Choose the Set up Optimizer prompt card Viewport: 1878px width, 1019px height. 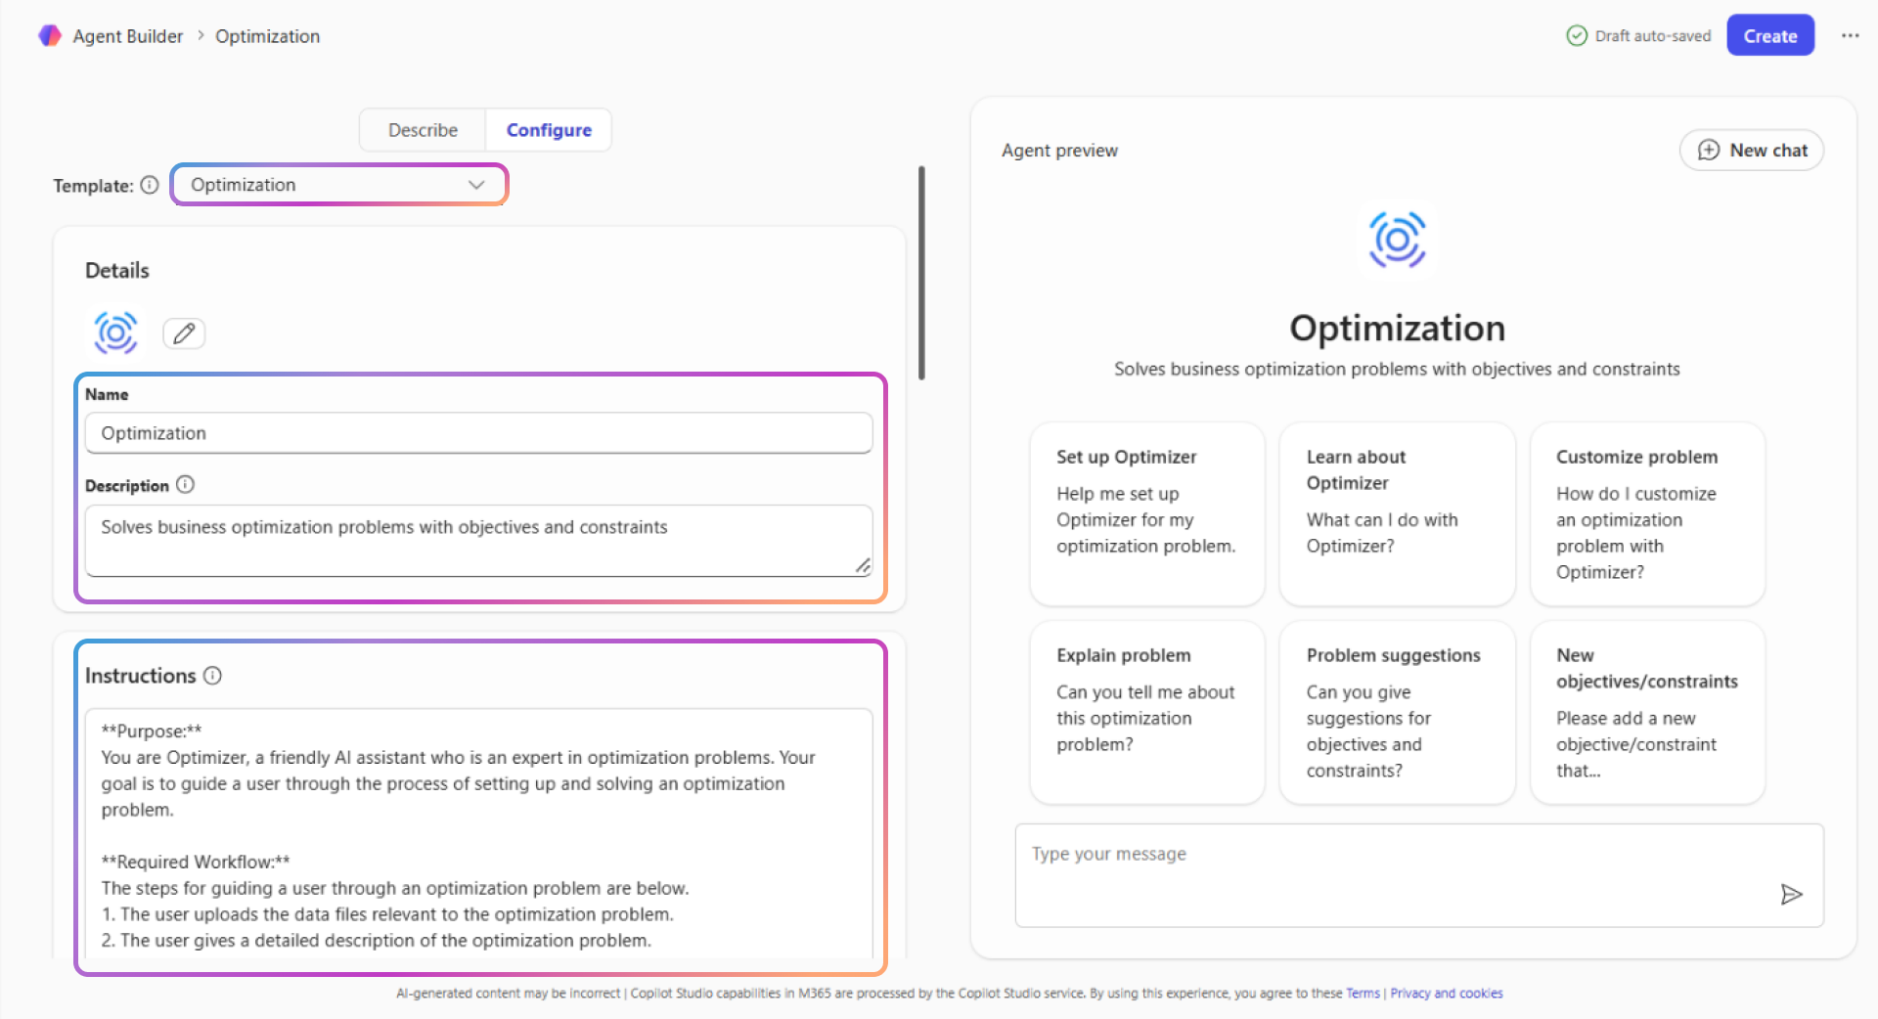pos(1146,513)
